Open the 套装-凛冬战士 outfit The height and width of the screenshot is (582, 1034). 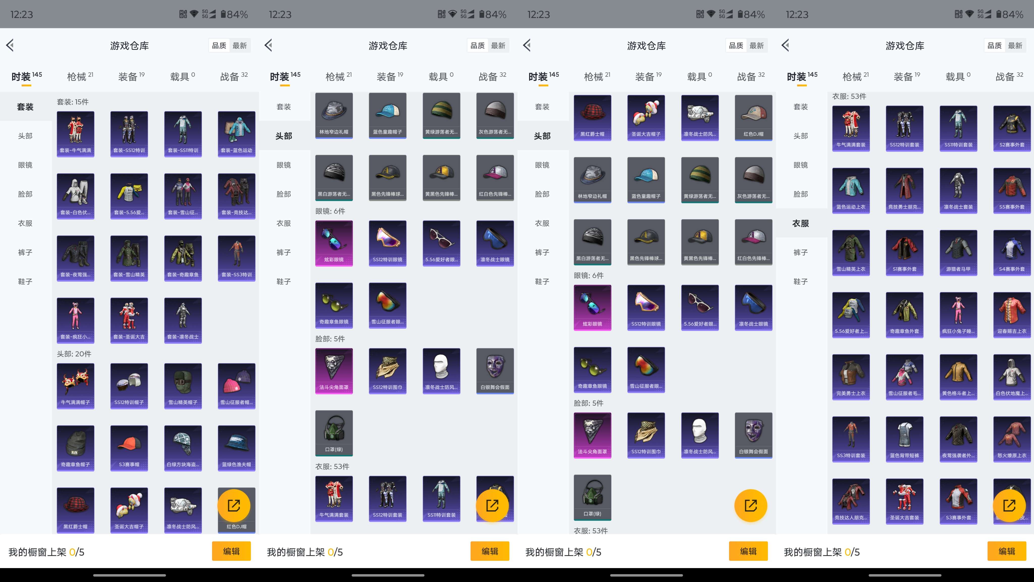183,321
